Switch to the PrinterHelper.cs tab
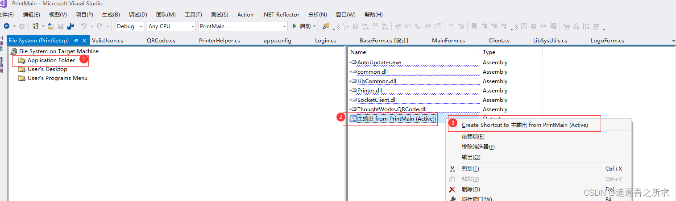Image resolution: width=676 pixels, height=201 pixels. tap(220, 41)
